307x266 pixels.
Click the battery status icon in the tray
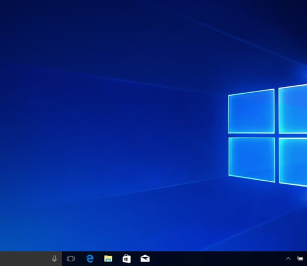tap(300, 259)
